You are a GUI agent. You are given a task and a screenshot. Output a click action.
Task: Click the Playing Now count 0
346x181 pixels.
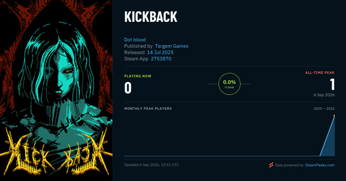[128, 88]
